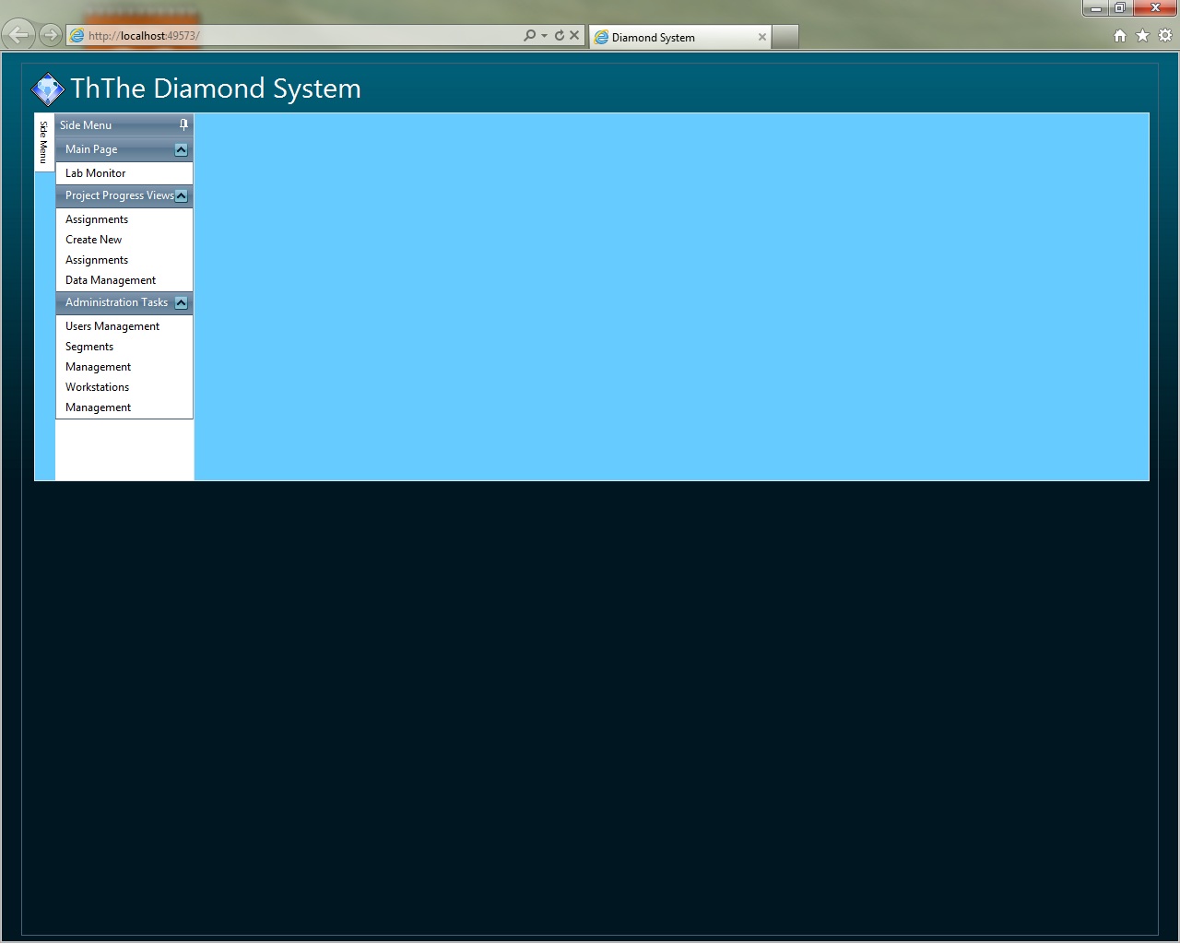This screenshot has width=1180, height=944.
Task: Open a new browser tab
Action: pos(785,37)
